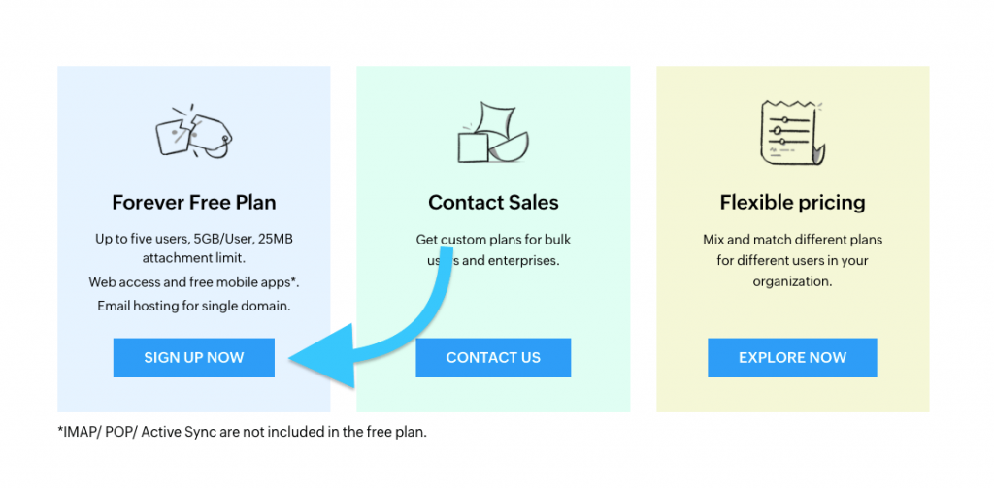Click the Forever Free Plan heading
Screen dimensions: 994x489
point(194,203)
